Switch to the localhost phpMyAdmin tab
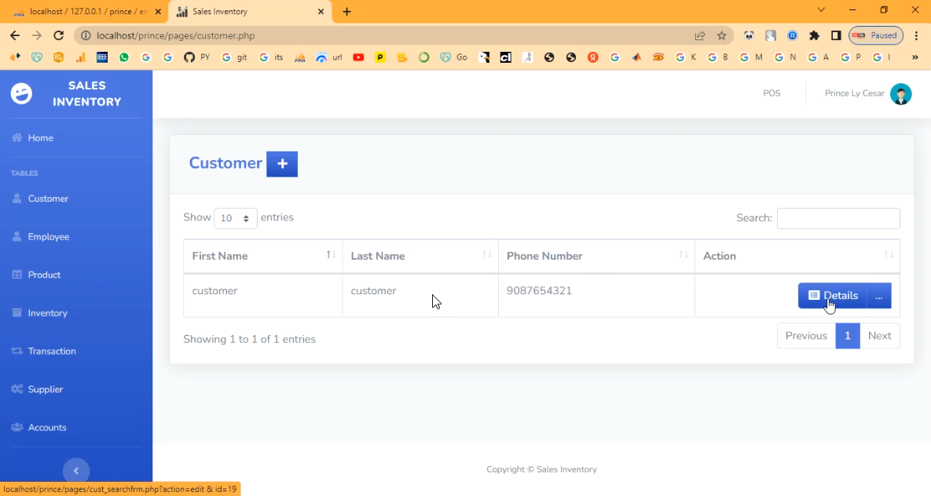The height and width of the screenshot is (496, 931). [x=83, y=12]
